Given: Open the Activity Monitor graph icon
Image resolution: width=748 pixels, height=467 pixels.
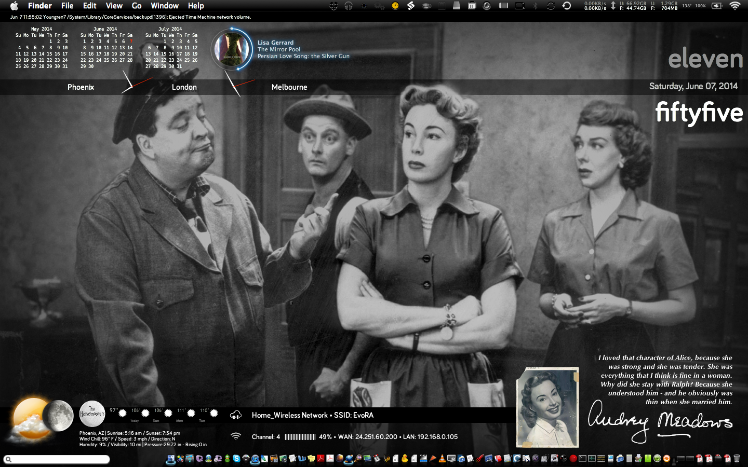Looking at the screenshot, I should tap(592, 459).
